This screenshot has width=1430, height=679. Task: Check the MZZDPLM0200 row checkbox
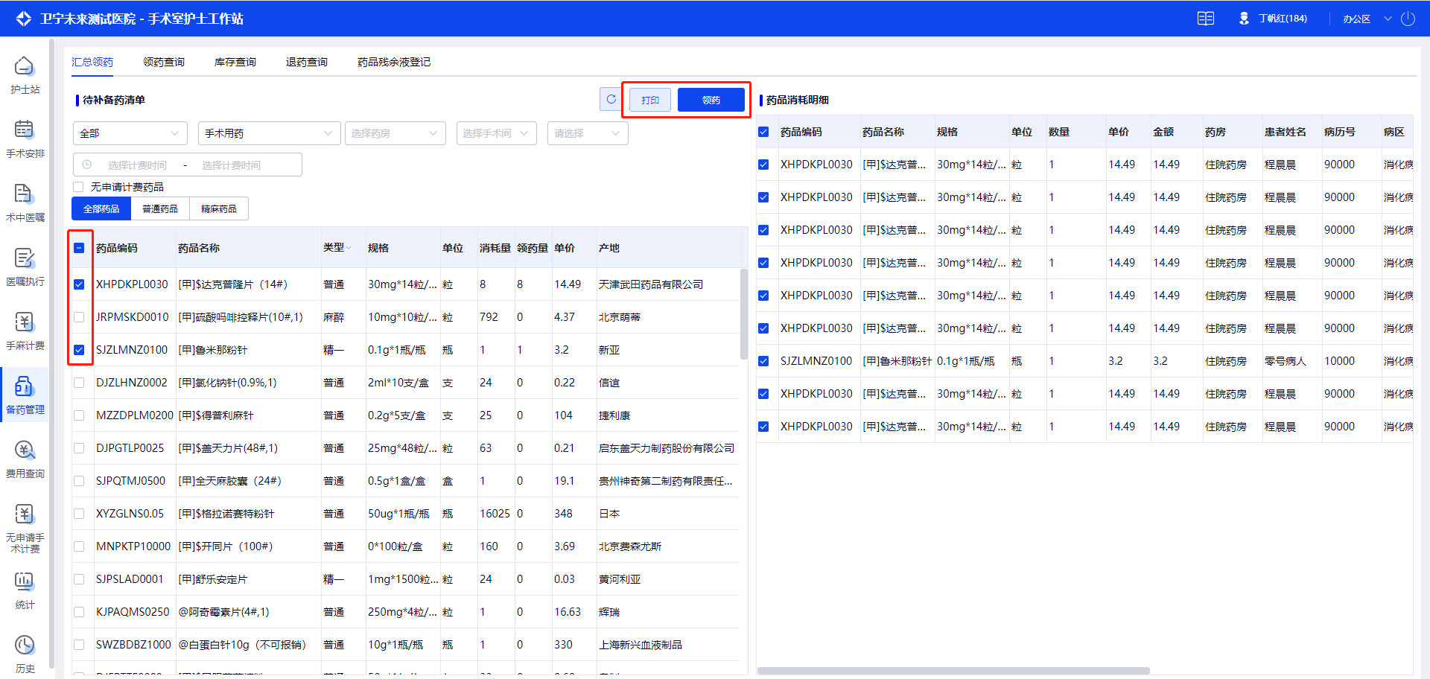(79, 415)
